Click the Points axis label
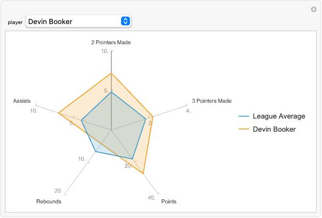Screen dimensions: 322x218 pos(169,202)
